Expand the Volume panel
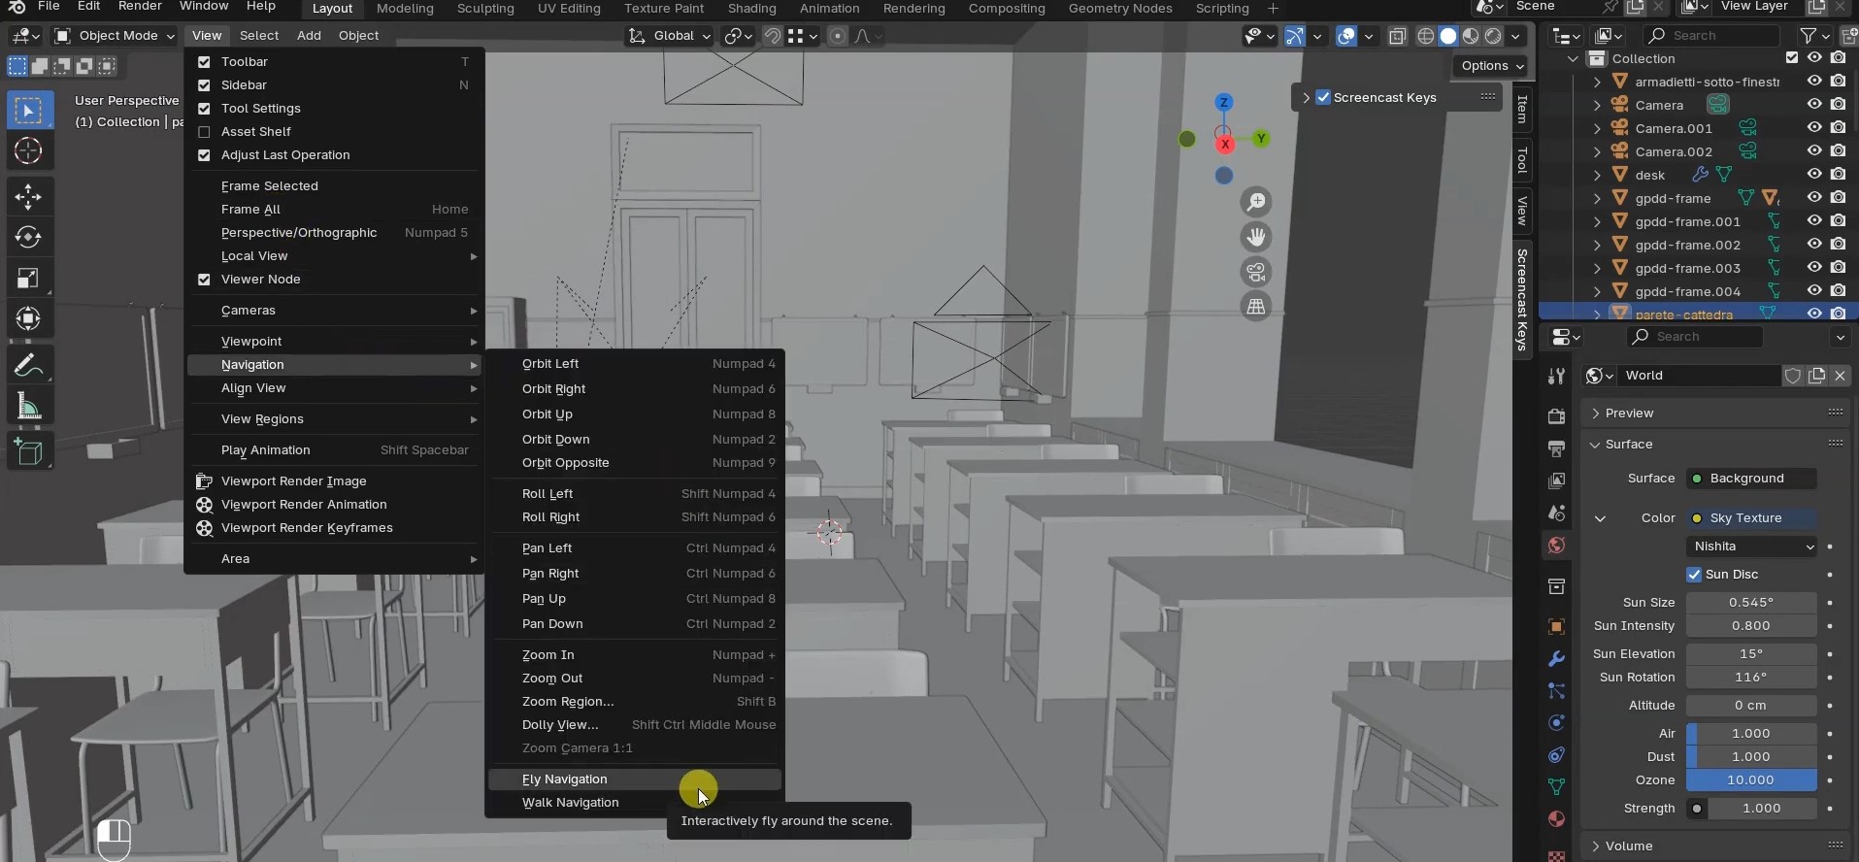The image size is (1859, 862). click(1628, 845)
